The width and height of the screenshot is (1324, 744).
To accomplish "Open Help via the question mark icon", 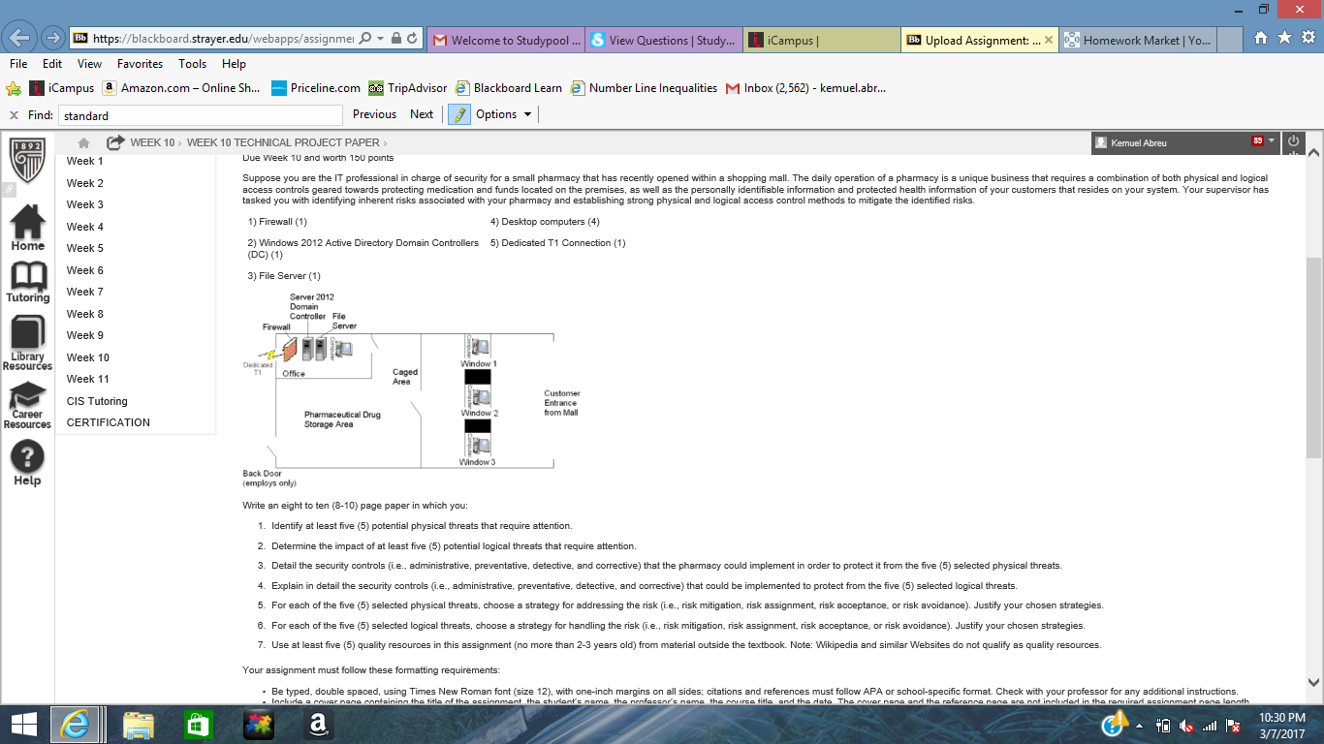I will click(x=26, y=455).
